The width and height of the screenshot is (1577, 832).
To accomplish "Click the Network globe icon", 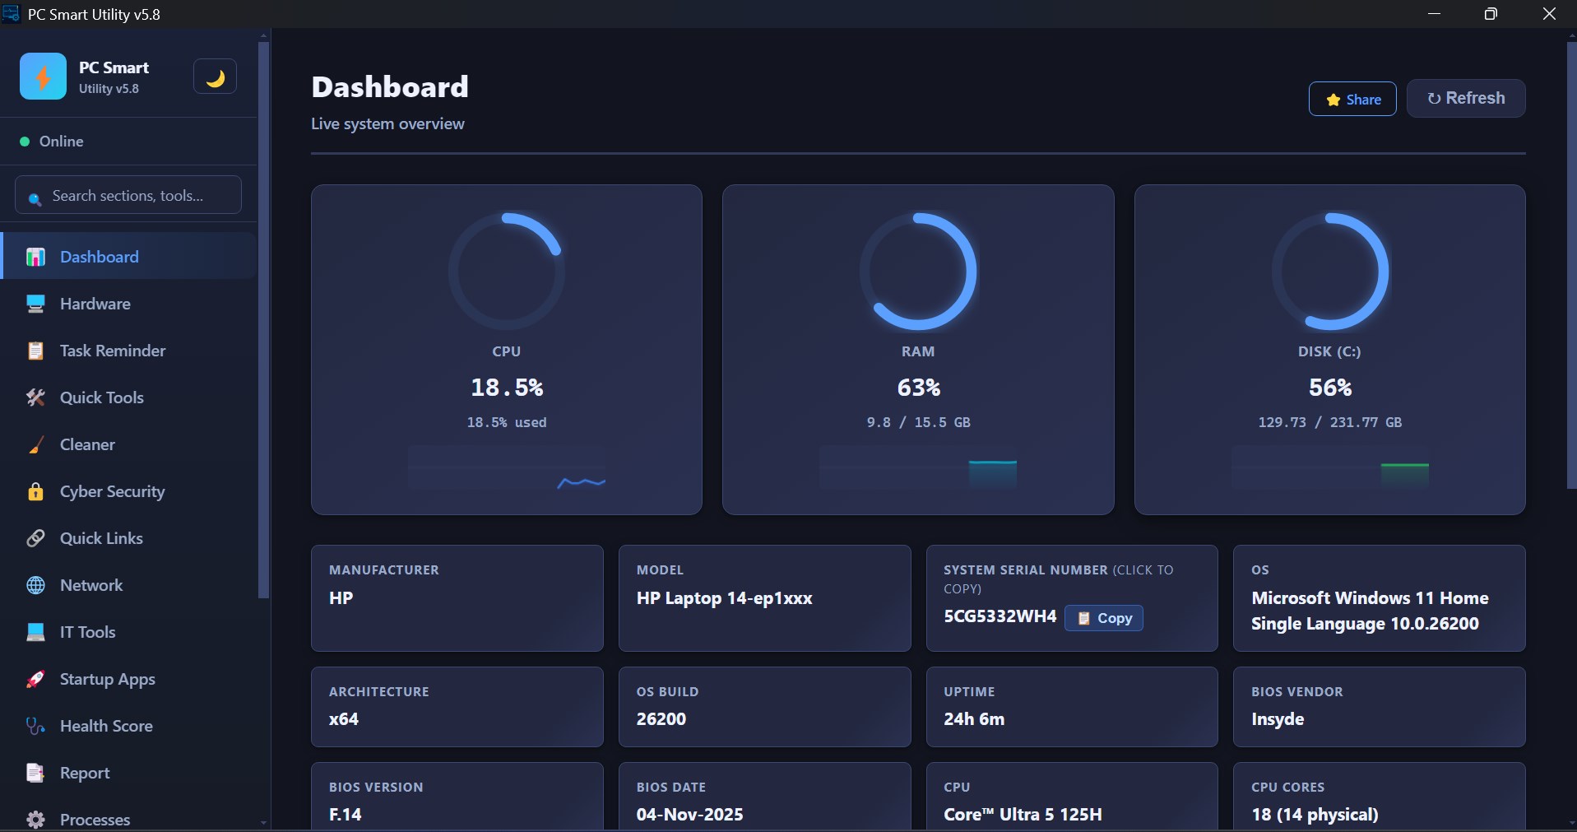I will coord(35,585).
